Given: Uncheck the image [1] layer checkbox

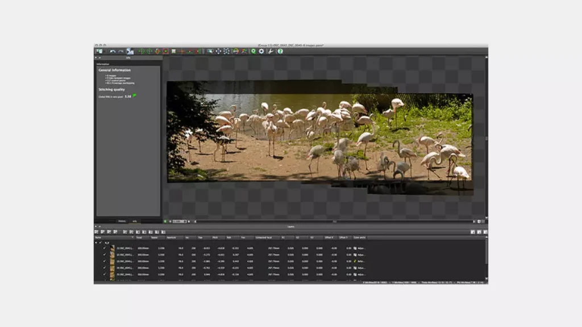Looking at the screenshot, I should click(x=105, y=248).
